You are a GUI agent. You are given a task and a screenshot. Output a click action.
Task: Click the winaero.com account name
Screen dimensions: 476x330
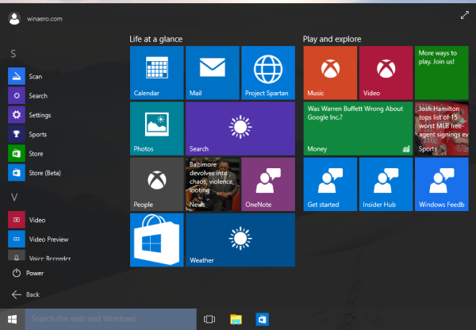coord(44,19)
